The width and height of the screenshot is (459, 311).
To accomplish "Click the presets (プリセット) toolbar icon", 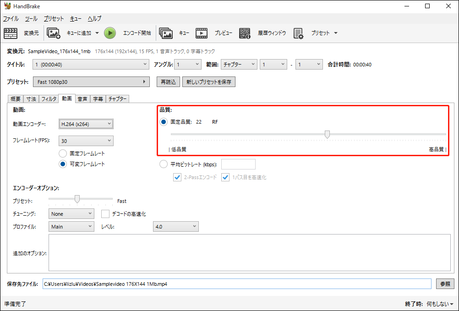I will tap(299, 33).
